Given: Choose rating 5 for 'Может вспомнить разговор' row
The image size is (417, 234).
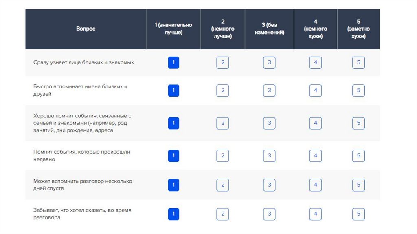Looking at the screenshot, I should point(358,185).
